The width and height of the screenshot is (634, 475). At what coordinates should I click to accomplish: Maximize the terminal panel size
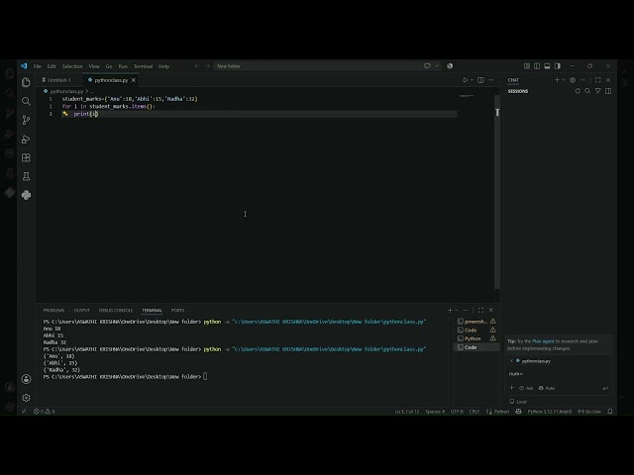point(480,310)
